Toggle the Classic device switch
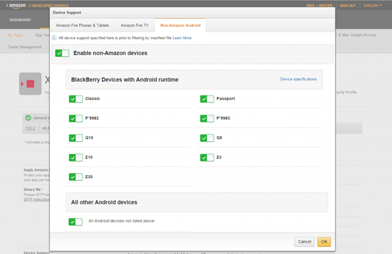Image resolution: width=392 pixels, height=254 pixels. pyautogui.click(x=76, y=99)
